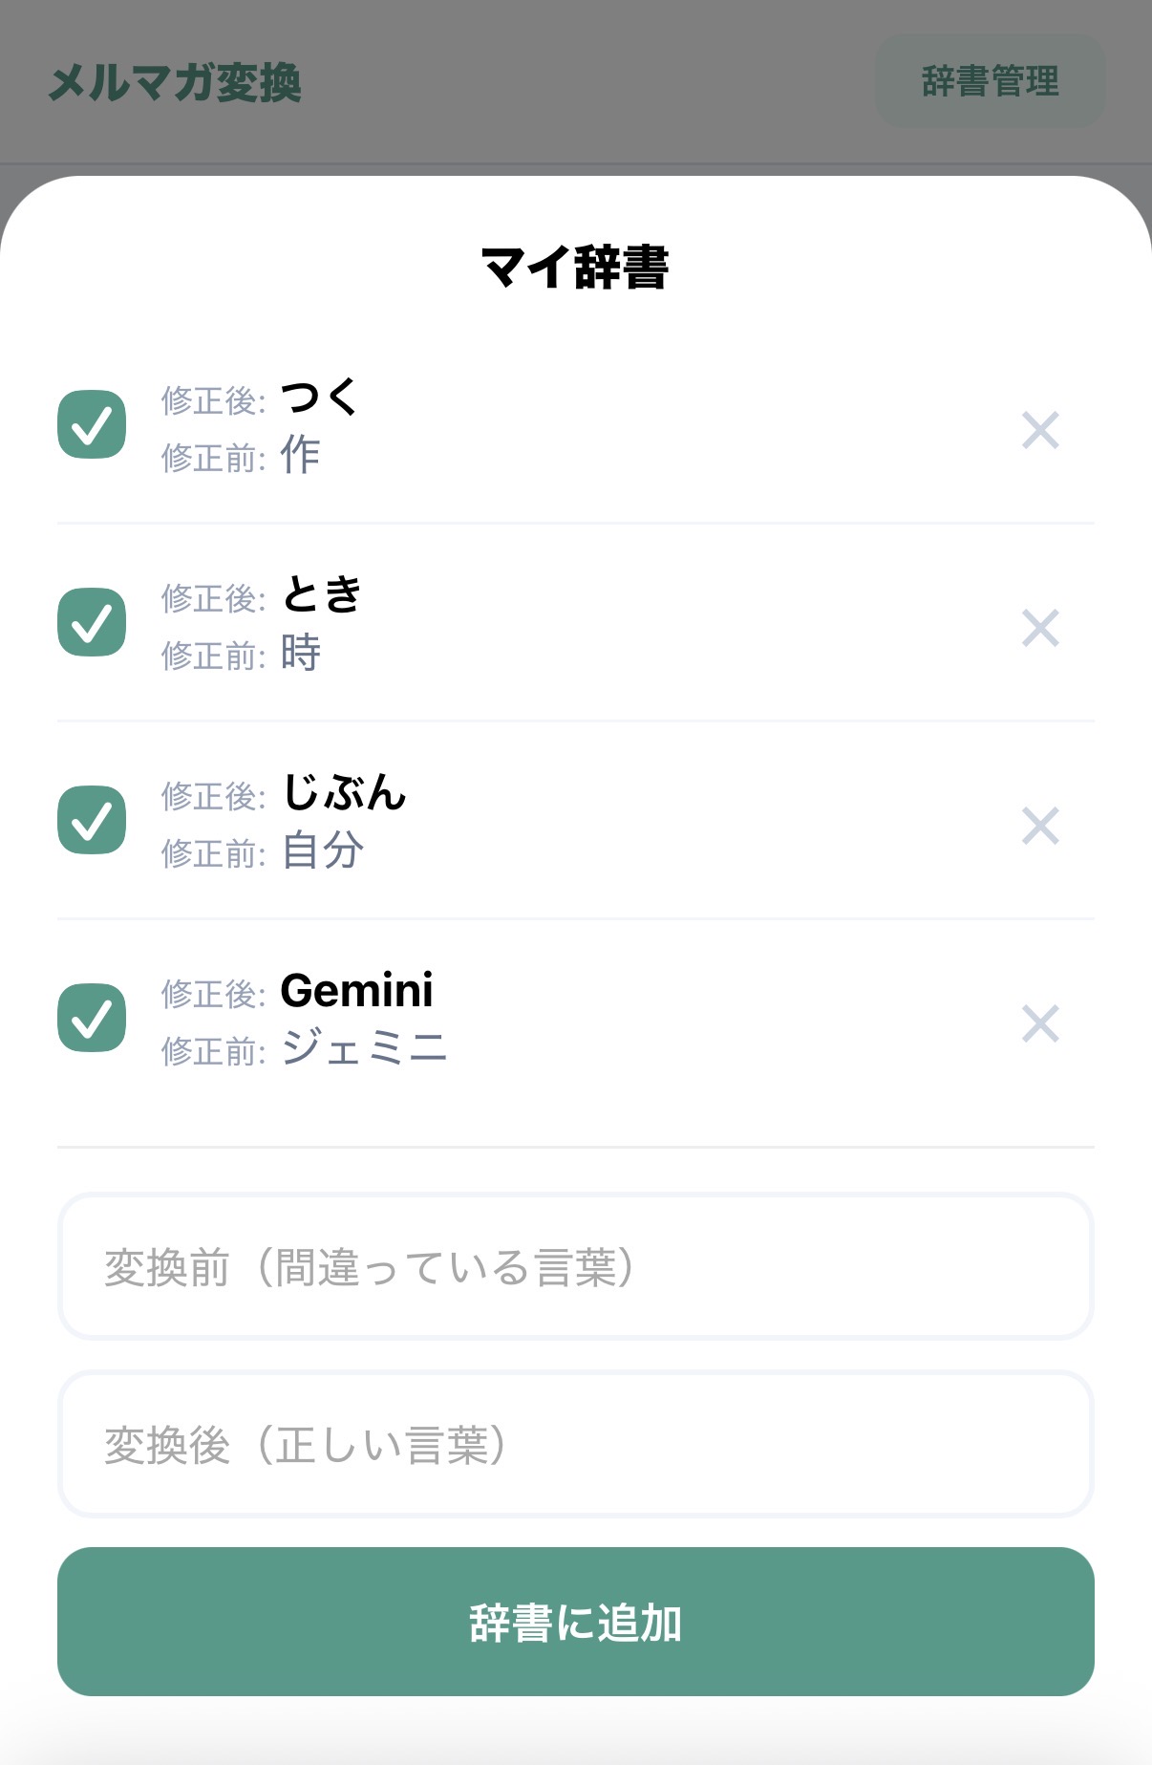
Task: Click the メルマガ変換 app title
Action: click(175, 83)
